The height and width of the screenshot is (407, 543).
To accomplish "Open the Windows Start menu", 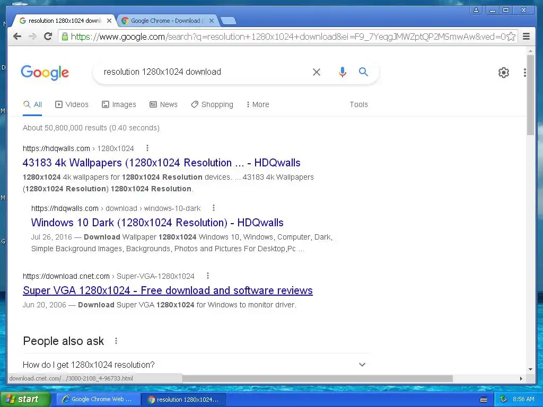I will click(24, 399).
